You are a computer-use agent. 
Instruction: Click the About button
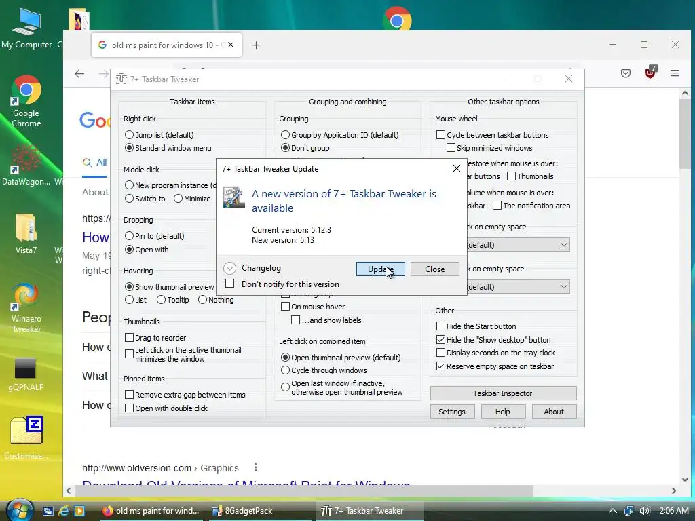(554, 412)
